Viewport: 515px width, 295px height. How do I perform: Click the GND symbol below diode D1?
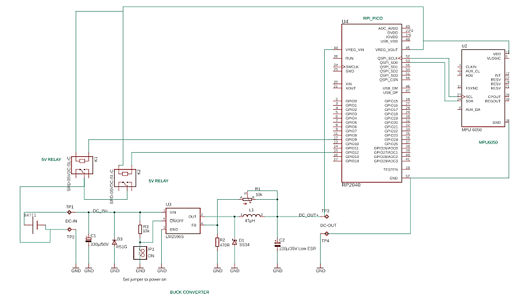tap(235, 271)
